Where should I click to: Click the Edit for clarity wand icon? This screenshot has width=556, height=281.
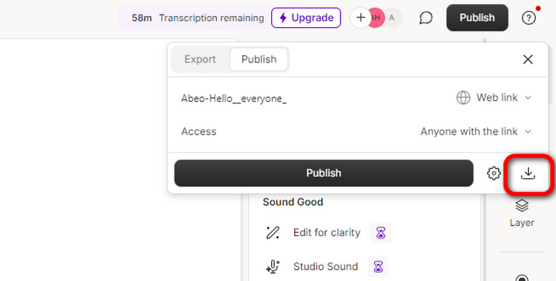click(273, 232)
